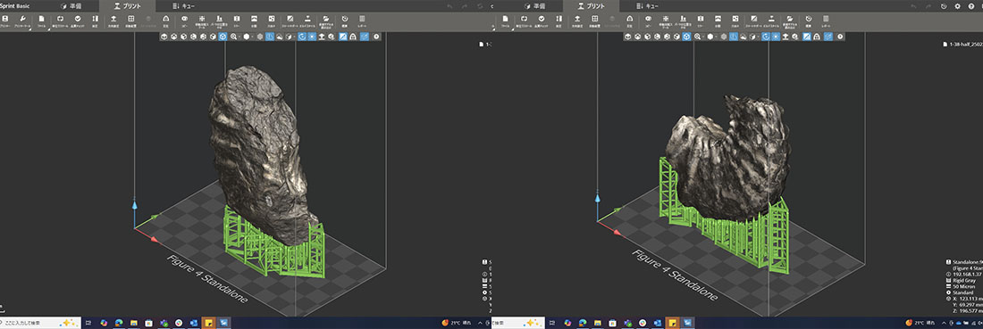Open the left window's printer icon
The height and width of the screenshot is (329, 983).
pos(5,20)
